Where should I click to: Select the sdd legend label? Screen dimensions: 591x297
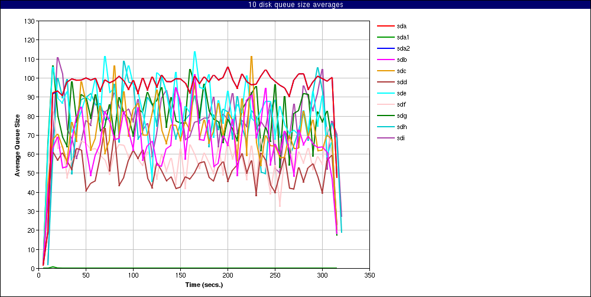pyautogui.click(x=401, y=82)
